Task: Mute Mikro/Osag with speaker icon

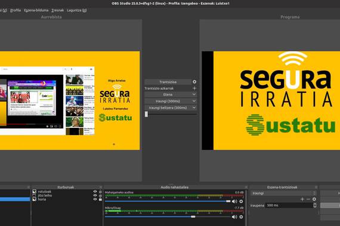Action: coord(234,216)
